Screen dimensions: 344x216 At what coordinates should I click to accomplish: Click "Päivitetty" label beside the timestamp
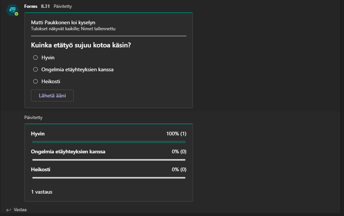pos(63,7)
